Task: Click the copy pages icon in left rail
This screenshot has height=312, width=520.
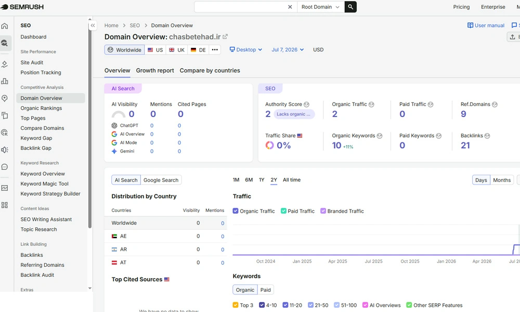Action: point(5,115)
